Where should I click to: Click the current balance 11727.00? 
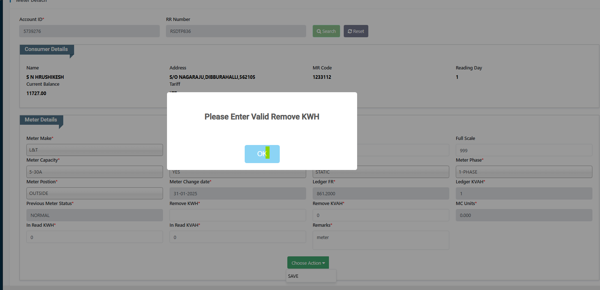[x=37, y=93]
